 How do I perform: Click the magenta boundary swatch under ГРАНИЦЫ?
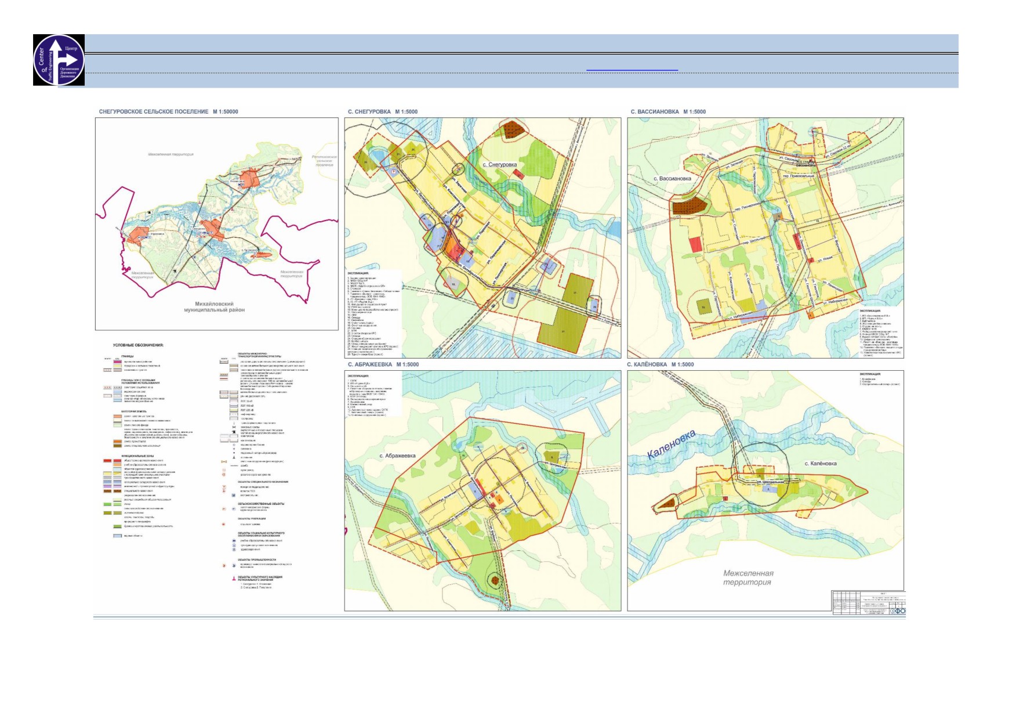[117, 362]
